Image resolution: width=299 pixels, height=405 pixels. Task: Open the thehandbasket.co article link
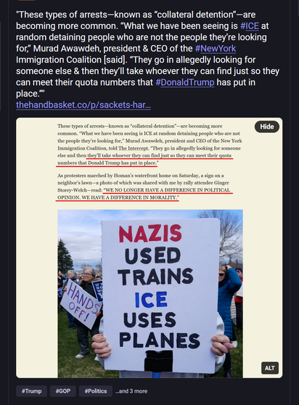(83, 105)
